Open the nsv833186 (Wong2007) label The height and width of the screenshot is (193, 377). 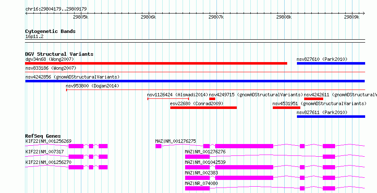click(51, 68)
